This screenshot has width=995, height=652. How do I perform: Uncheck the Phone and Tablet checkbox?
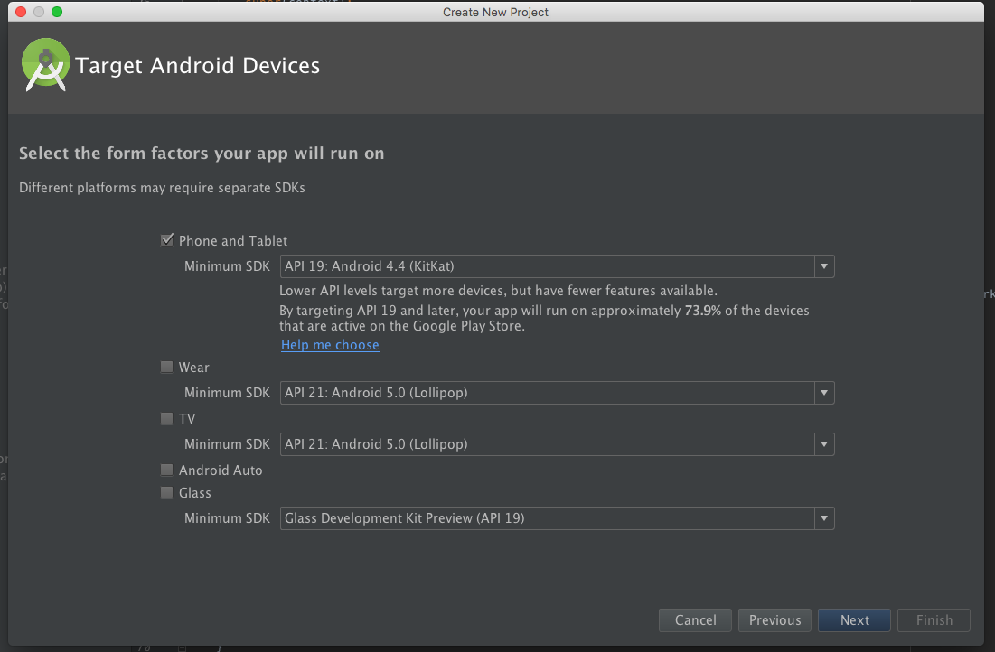click(167, 240)
